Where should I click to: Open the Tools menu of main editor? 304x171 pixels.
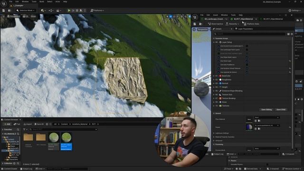pos(34,1)
